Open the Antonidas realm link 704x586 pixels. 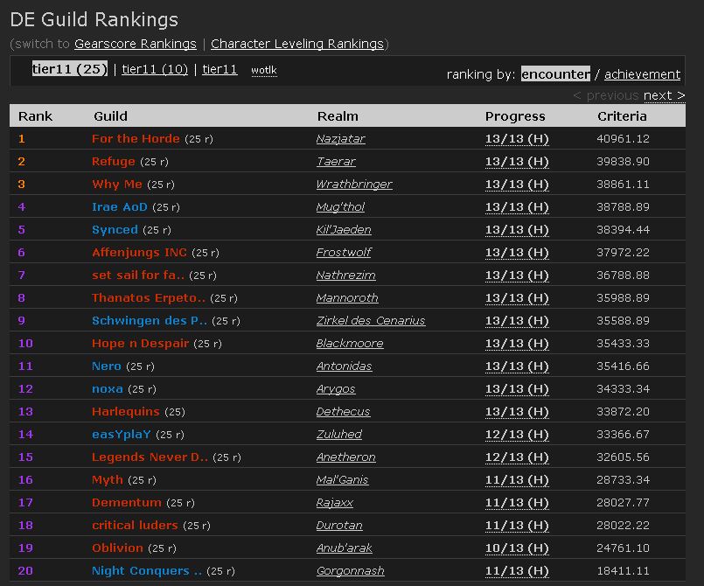pyautogui.click(x=344, y=366)
